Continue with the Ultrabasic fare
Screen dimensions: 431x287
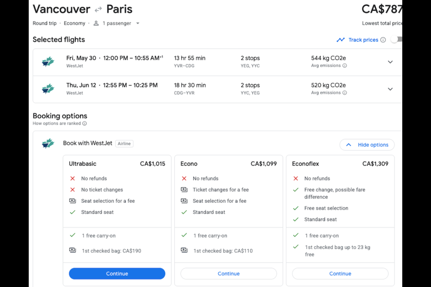click(x=117, y=274)
